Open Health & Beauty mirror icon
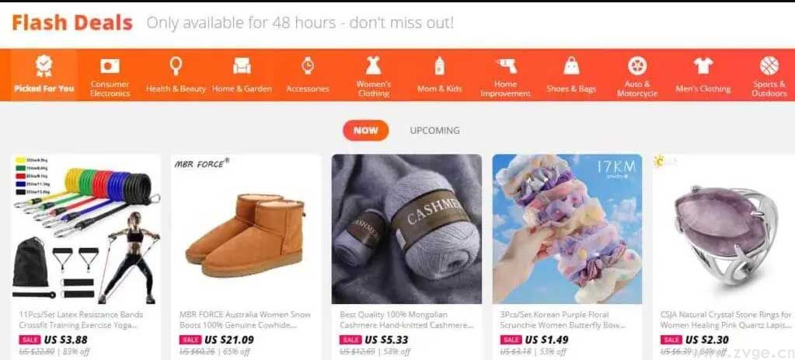795x360 pixels. tap(176, 66)
